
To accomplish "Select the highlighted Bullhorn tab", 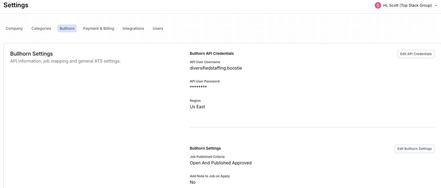I will [x=67, y=28].
